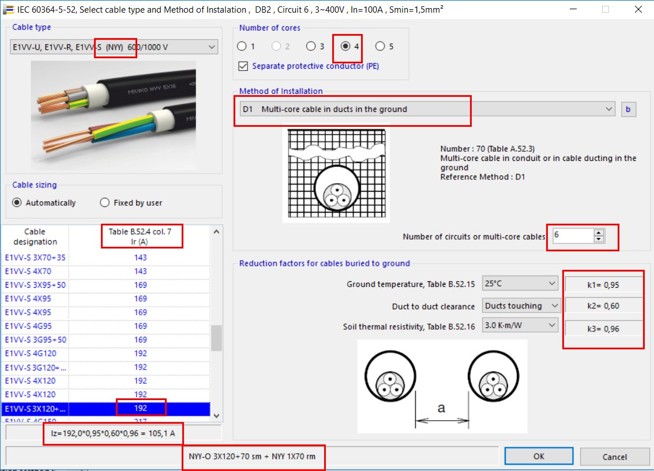Click the b button beside installation method
654x471 pixels.
click(628, 109)
